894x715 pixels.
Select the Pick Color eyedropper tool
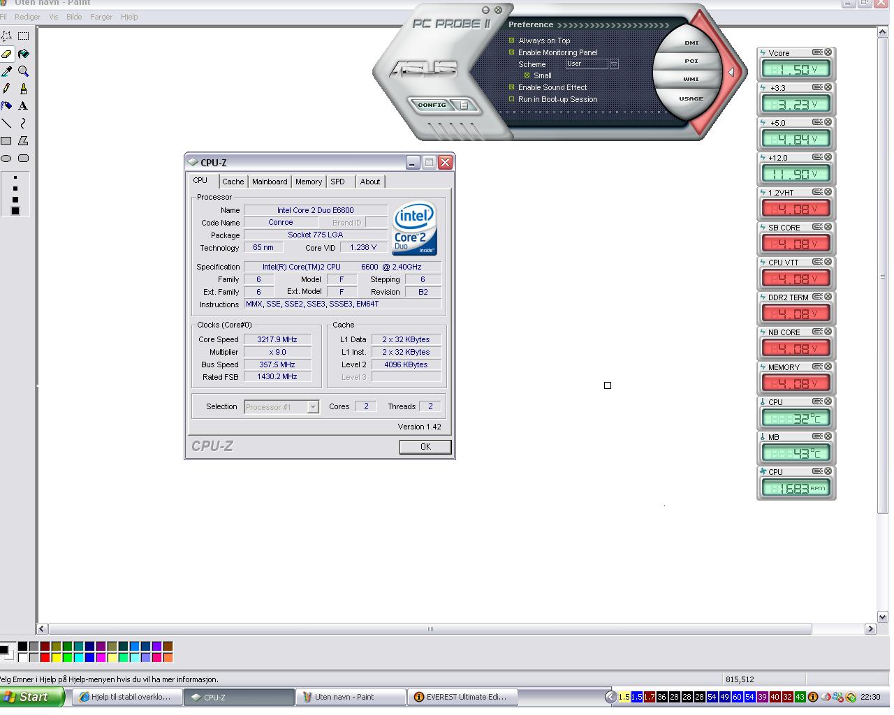[6, 71]
